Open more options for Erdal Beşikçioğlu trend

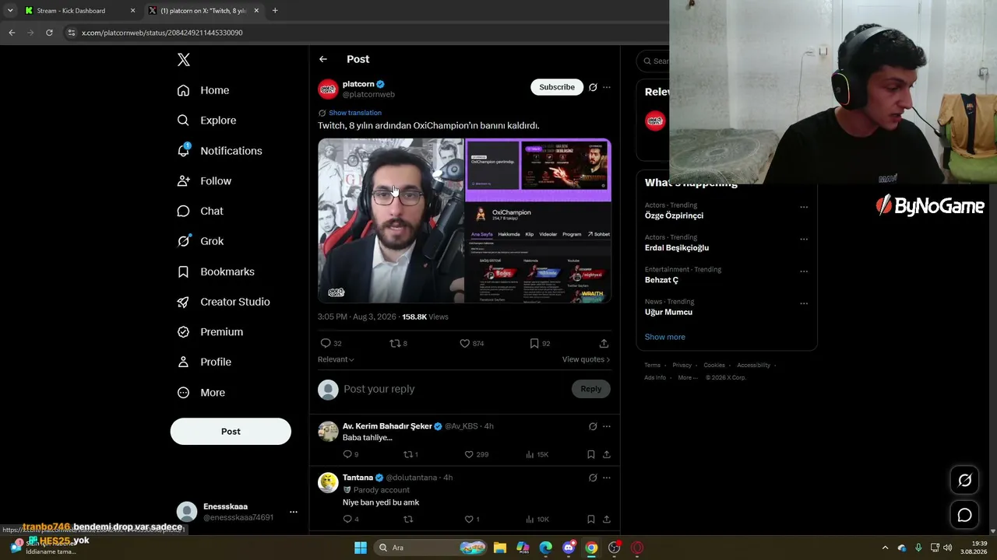coord(804,240)
